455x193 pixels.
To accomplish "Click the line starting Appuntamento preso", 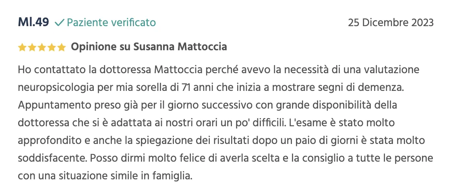I will 207,105.
